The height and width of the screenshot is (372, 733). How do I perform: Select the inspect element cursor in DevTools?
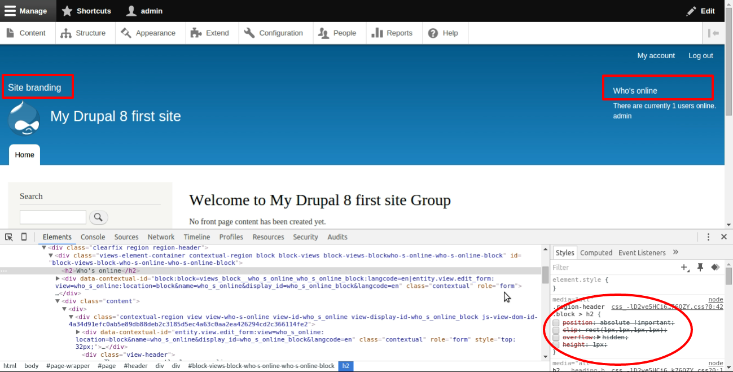click(x=8, y=237)
